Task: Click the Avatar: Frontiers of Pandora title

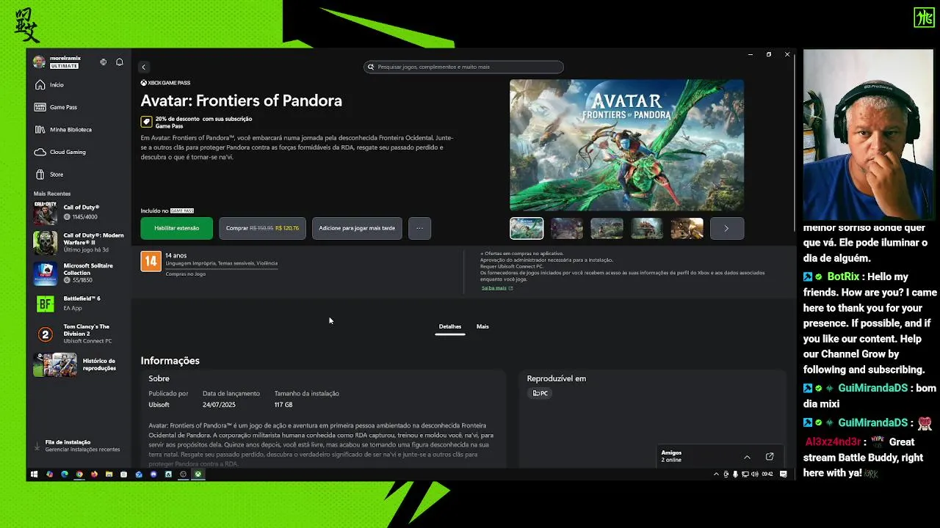Action: 241,101
